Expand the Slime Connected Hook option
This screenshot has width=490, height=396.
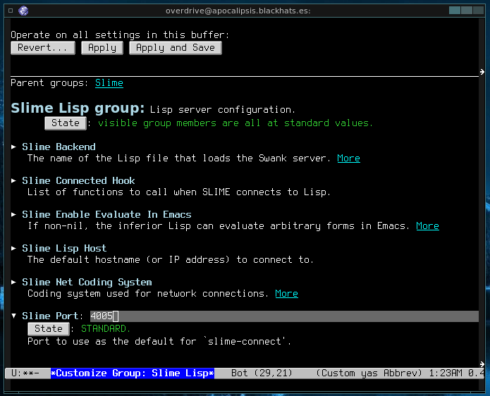click(14, 180)
